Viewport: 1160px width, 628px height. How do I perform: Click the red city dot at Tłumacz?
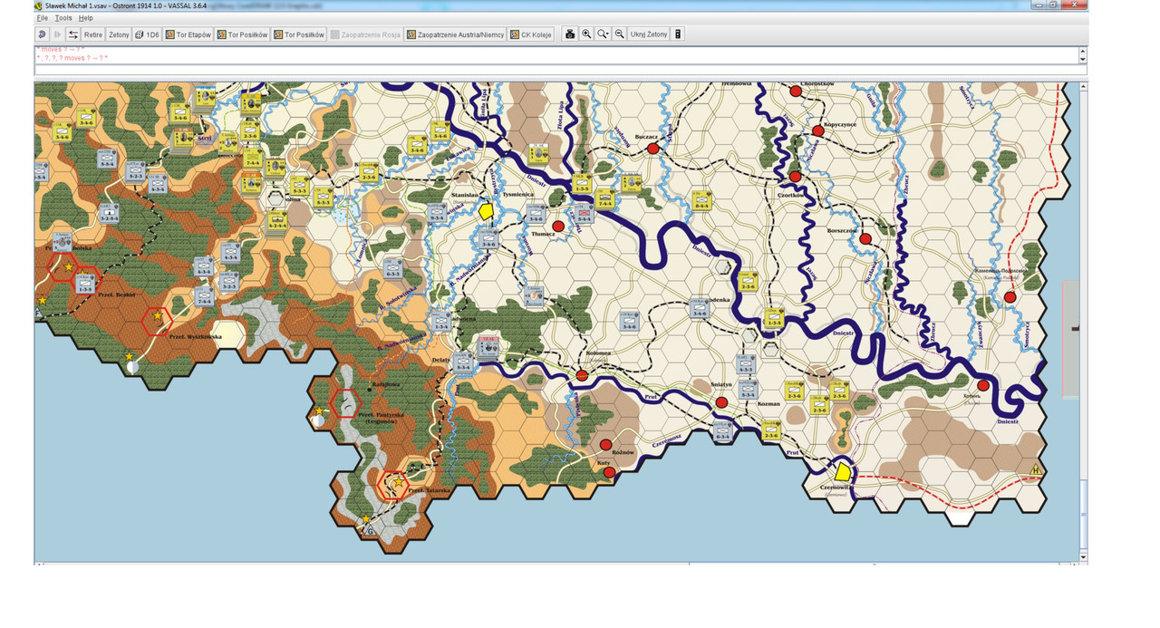click(x=558, y=226)
